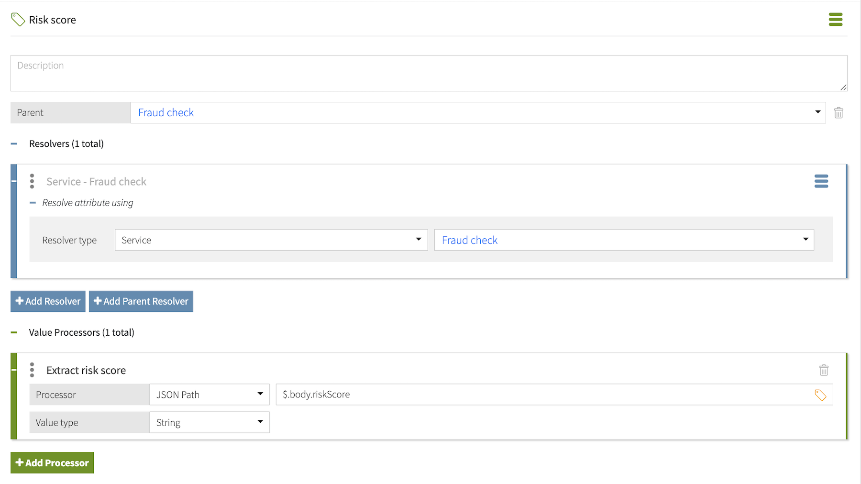Click the Add Resolver button

[x=48, y=301]
